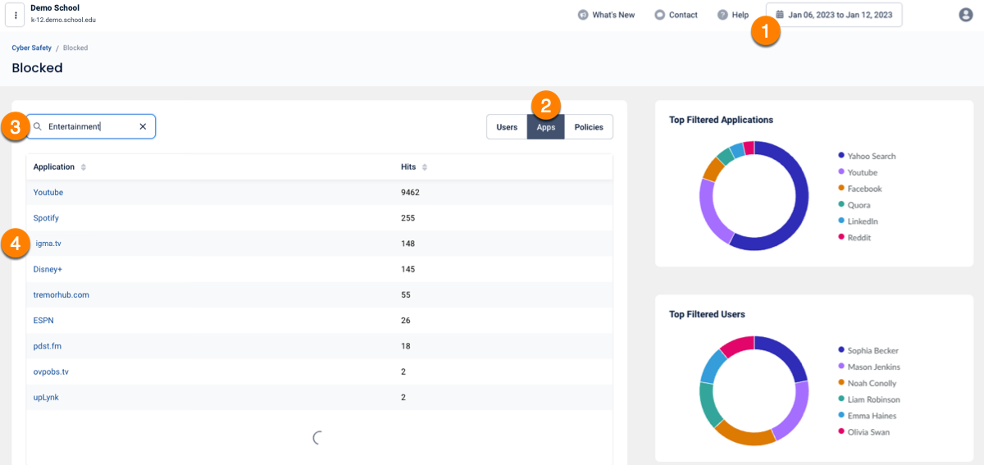Open the Youtube application link
Image resolution: width=984 pixels, height=465 pixels.
(x=48, y=192)
